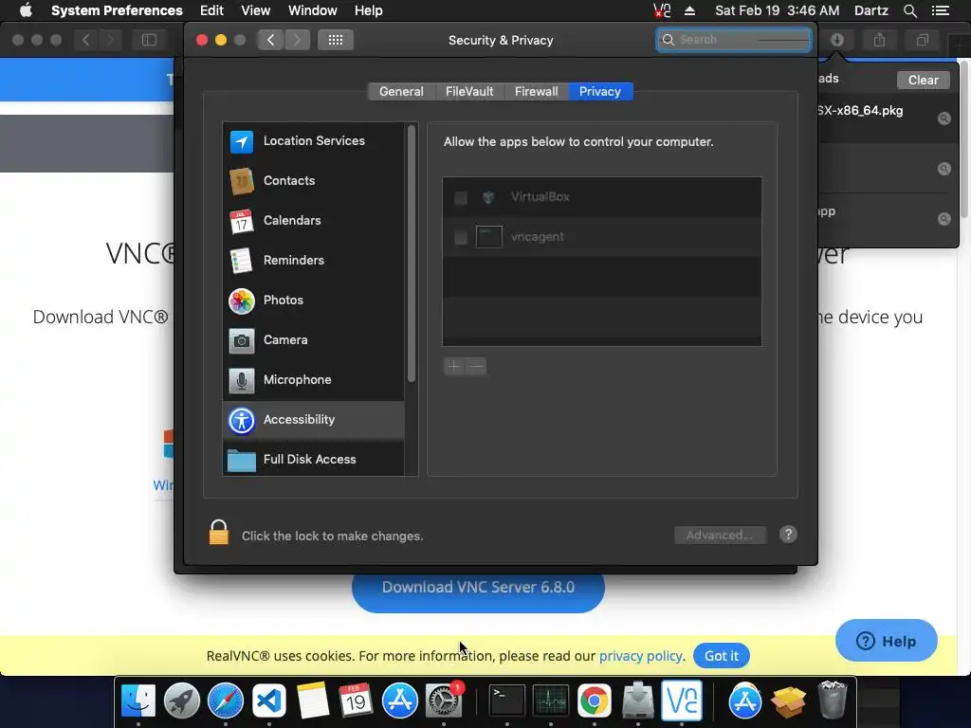
Task: Open Visual Studio Code from the Dock
Action: tap(268, 701)
